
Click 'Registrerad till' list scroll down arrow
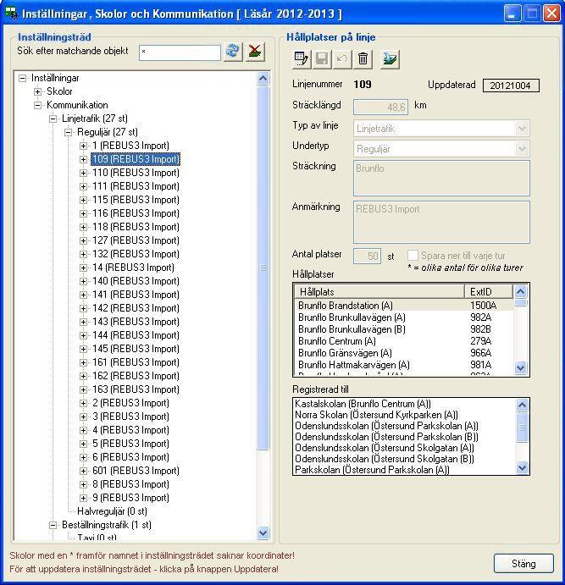tap(522, 467)
